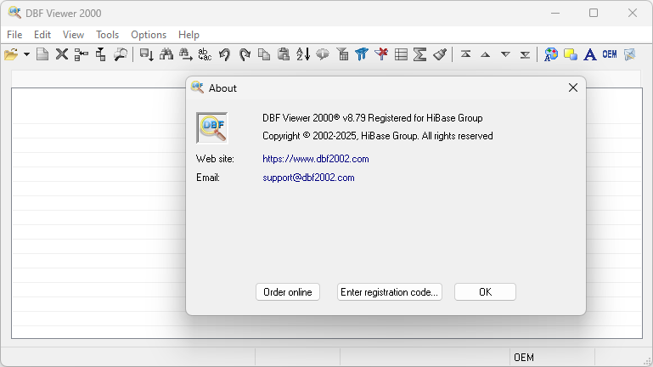This screenshot has width=653, height=367.
Task: Click the gray filter-with-grid funnel icon
Action: 342,54
